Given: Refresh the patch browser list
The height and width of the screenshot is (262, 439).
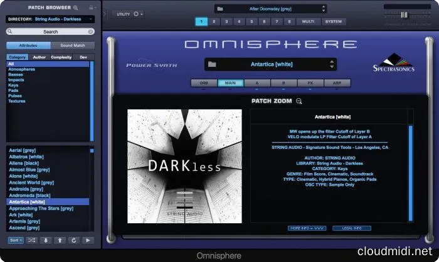Looking at the screenshot, I should click(73, 239).
